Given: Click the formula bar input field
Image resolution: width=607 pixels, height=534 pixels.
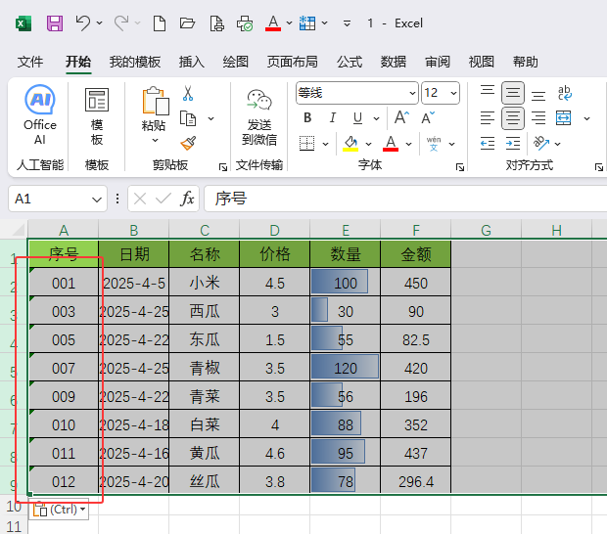Looking at the screenshot, I should pyautogui.click(x=401, y=199).
